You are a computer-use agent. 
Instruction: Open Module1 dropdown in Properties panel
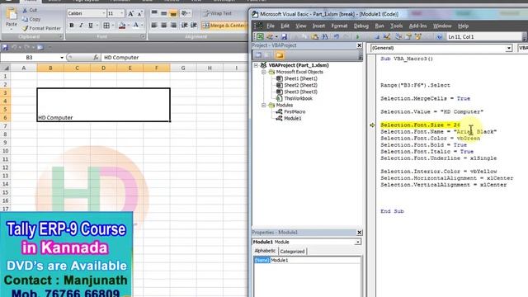coord(357,242)
